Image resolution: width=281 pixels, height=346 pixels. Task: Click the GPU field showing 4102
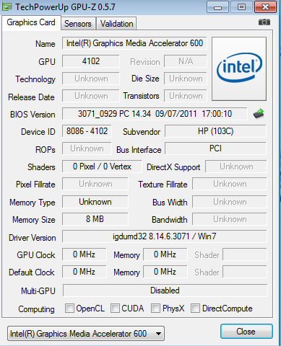coord(91,61)
